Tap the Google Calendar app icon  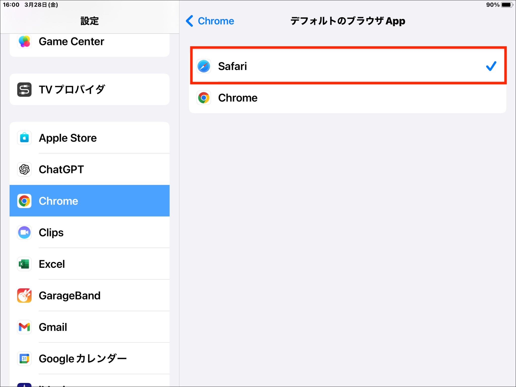pyautogui.click(x=24, y=359)
